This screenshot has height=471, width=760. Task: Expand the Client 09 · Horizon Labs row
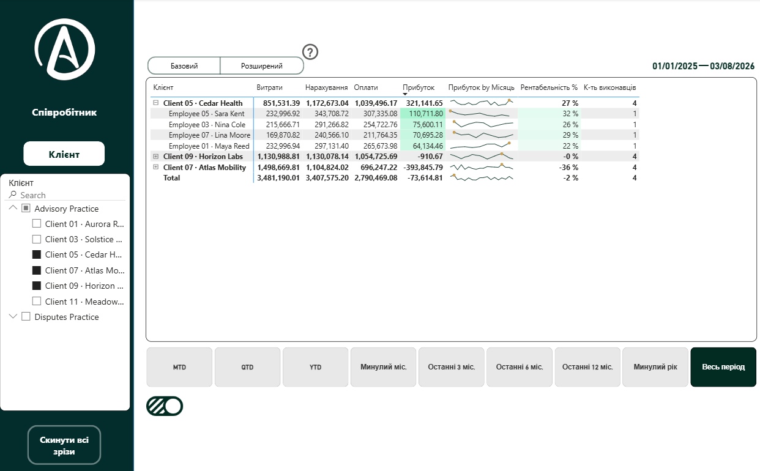coord(155,157)
